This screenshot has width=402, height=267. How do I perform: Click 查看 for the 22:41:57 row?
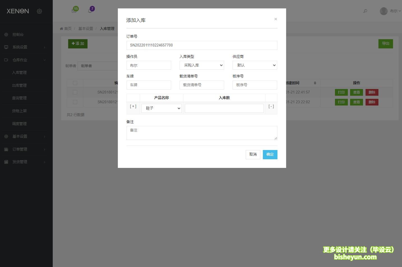coord(357,92)
